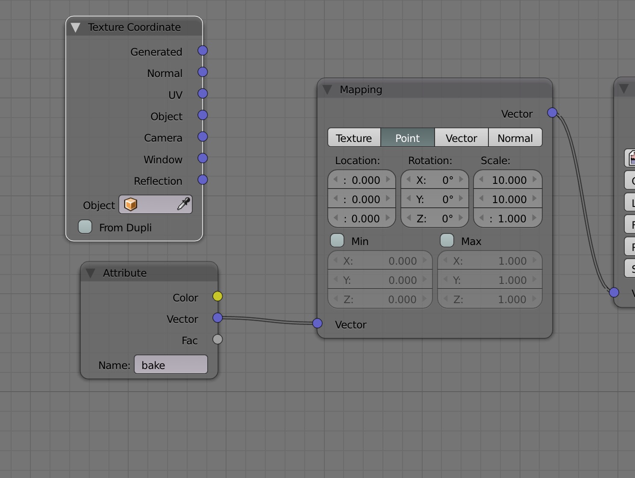Screen dimensions: 635x478
Task: Collapse the Texture Coordinate node
Action: coord(76,28)
